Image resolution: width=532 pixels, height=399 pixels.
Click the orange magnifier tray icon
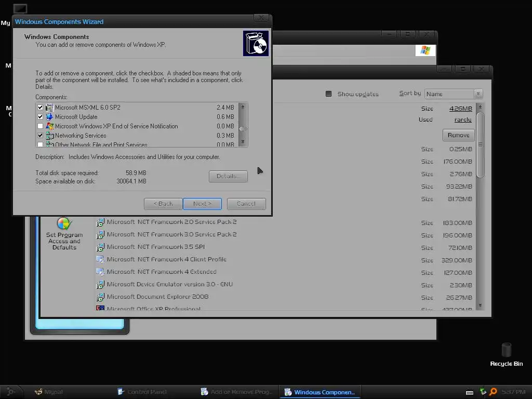coord(493,392)
